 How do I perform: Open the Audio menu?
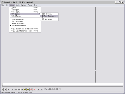pyautogui.click(x=18, y=5)
